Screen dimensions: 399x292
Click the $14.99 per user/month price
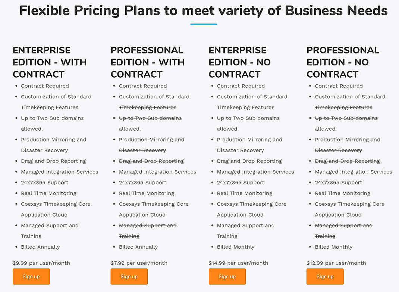click(238, 263)
